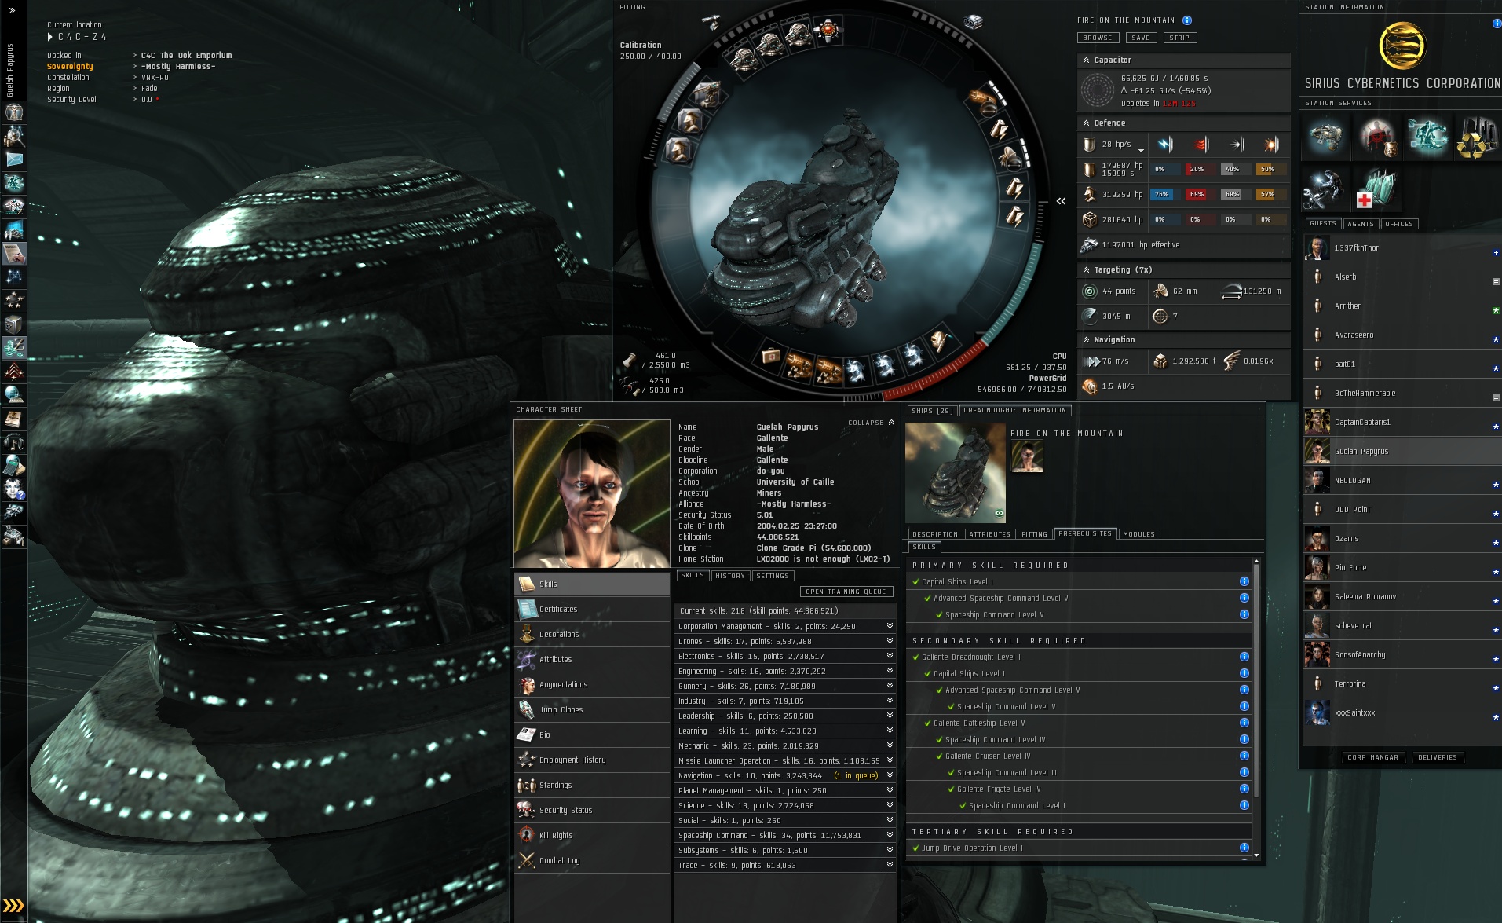The image size is (1502, 923).
Task: Open the Help face icon with question mark
Action: (x=14, y=489)
